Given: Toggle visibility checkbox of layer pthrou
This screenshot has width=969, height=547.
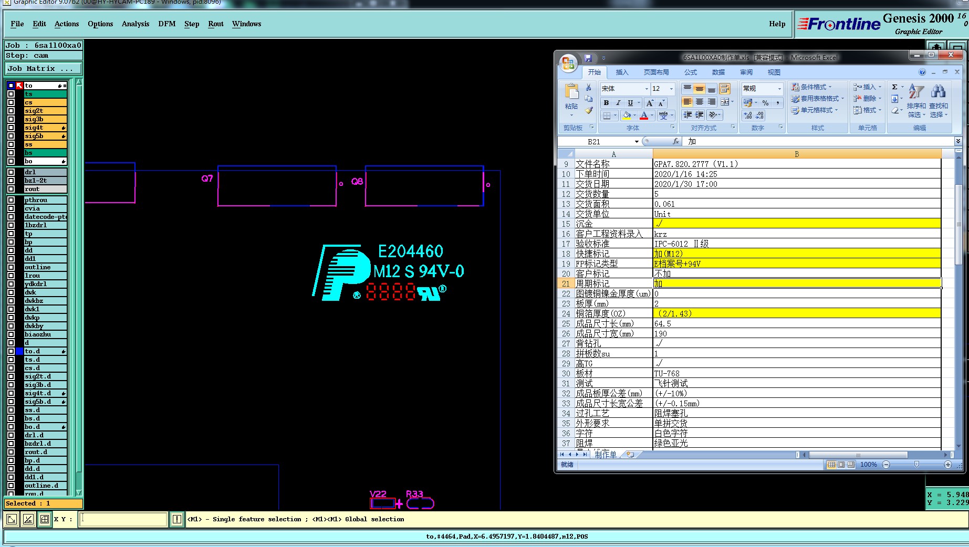Looking at the screenshot, I should click(11, 200).
